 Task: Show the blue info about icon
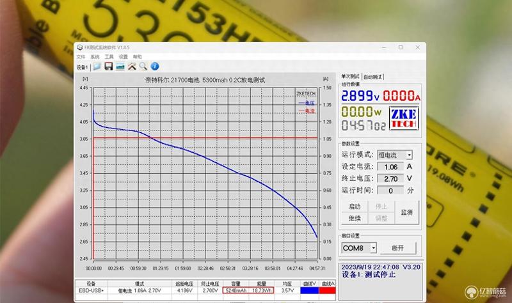[x=155, y=66]
